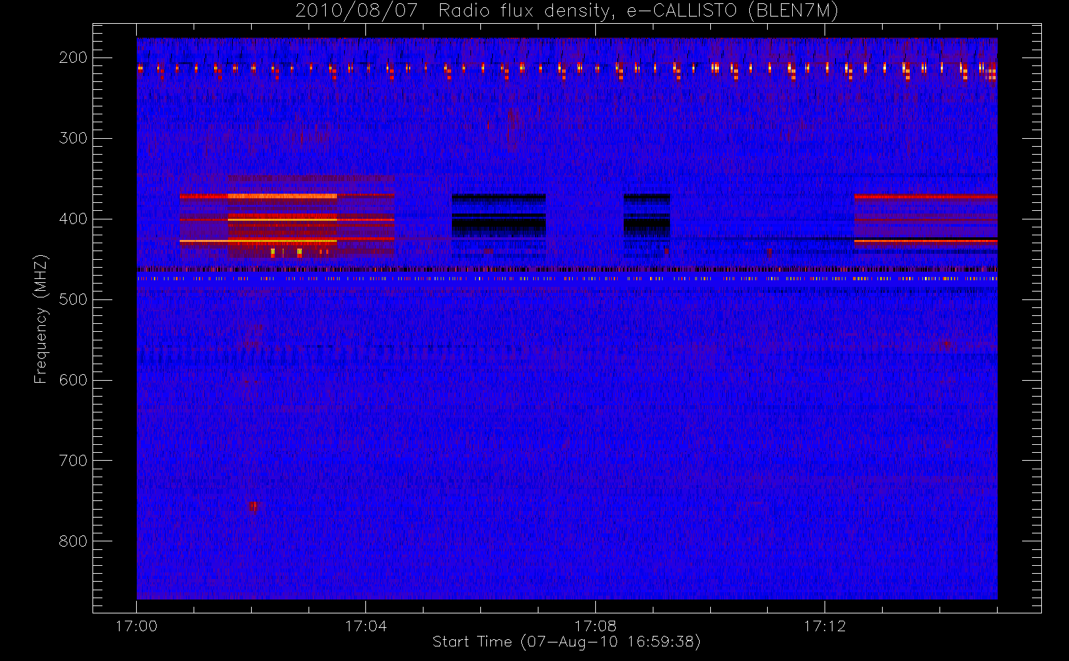
Task: Click the dark band between 17:05 and 17:07
Action: click(x=499, y=215)
